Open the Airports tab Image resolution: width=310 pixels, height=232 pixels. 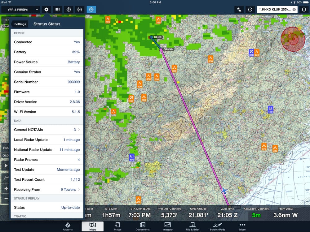coord(68,226)
